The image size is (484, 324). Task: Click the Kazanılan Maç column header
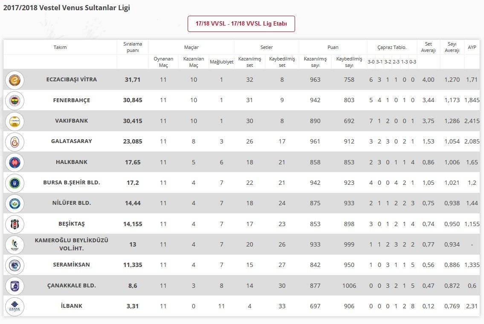(194, 62)
